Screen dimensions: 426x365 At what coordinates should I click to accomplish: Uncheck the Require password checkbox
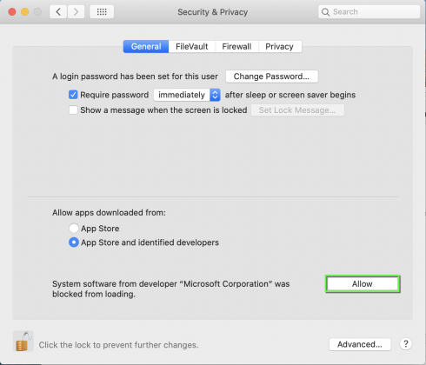[x=73, y=95]
